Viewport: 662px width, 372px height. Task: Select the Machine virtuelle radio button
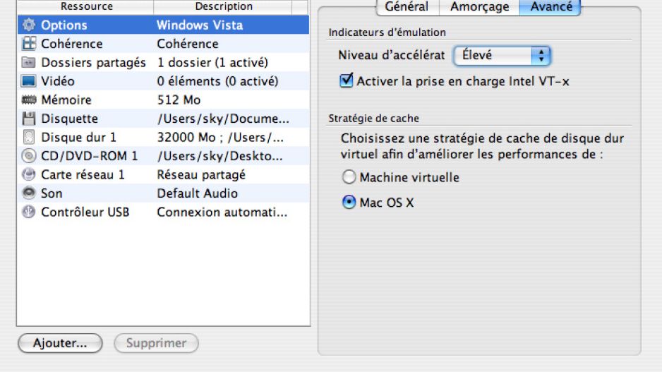point(349,177)
